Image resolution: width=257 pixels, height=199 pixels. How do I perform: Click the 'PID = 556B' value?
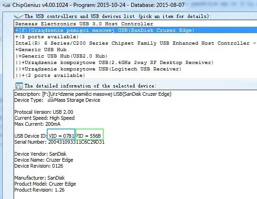[88, 136]
